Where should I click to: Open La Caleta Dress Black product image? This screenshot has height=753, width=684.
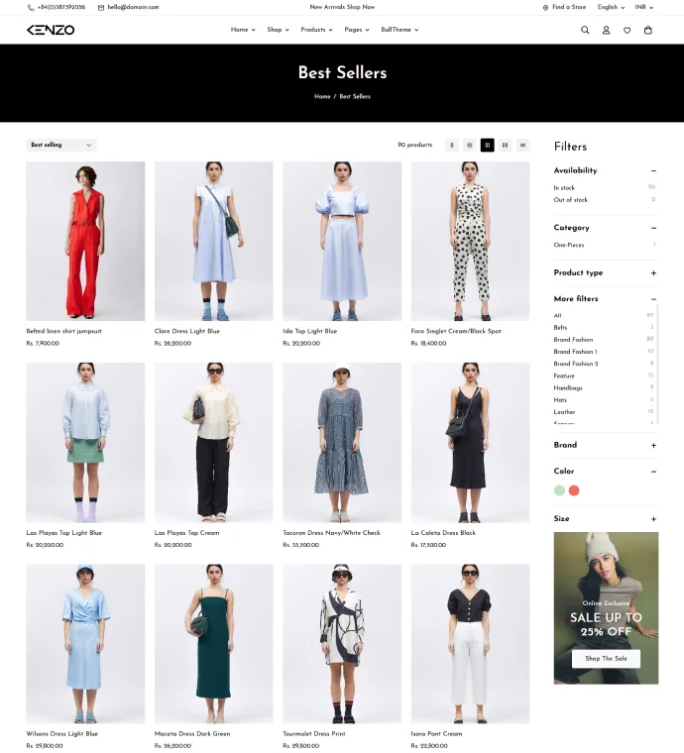(x=470, y=443)
